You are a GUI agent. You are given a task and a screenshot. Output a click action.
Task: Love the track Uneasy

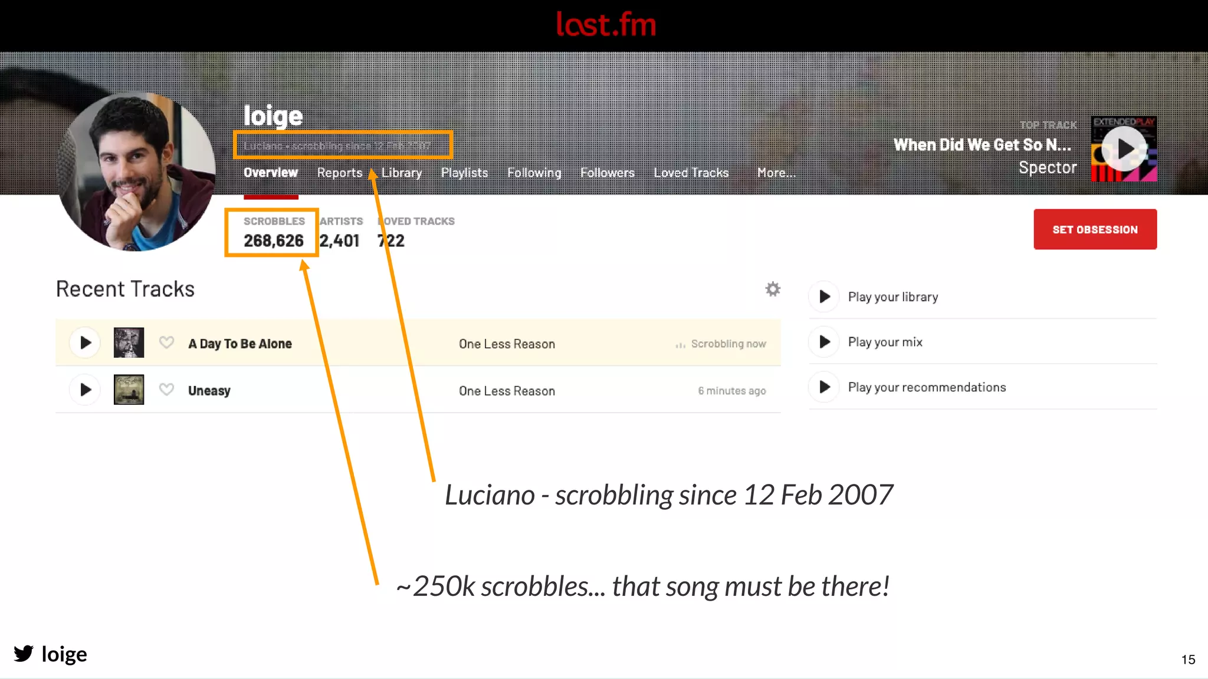click(x=166, y=390)
